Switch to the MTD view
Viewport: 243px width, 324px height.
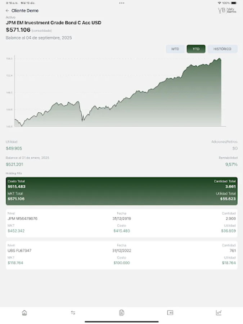[x=175, y=49]
